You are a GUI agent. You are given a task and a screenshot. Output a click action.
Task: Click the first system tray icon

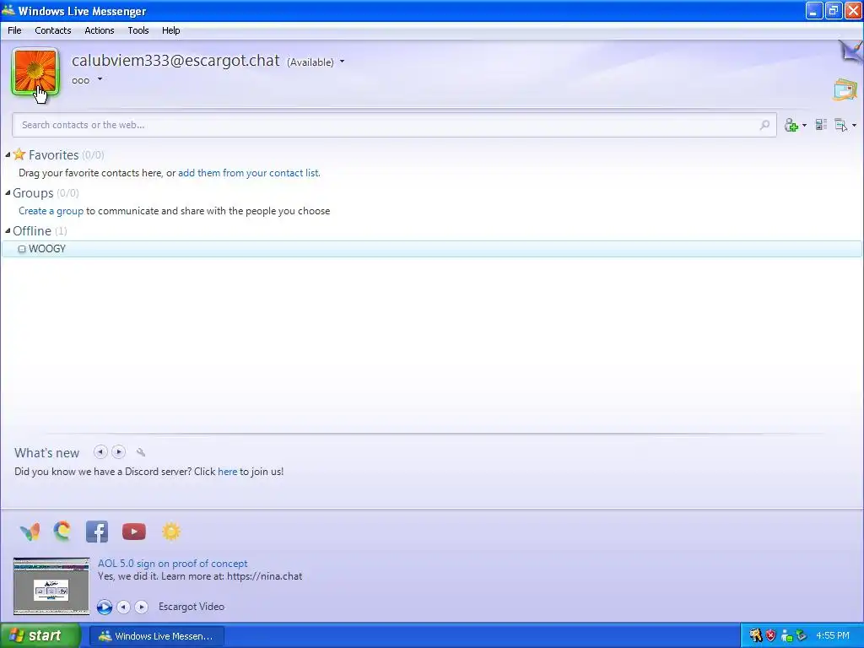coord(755,636)
